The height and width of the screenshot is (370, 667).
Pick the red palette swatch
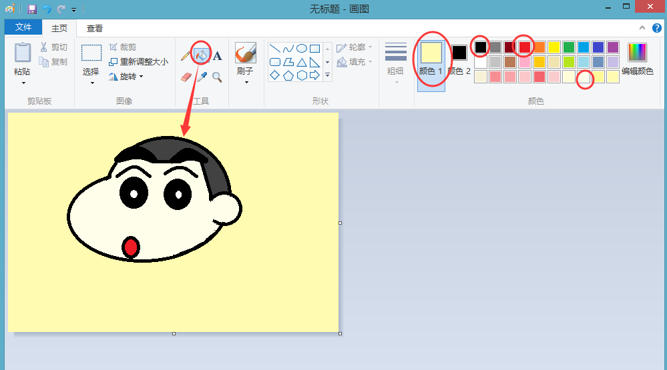pyautogui.click(x=525, y=47)
